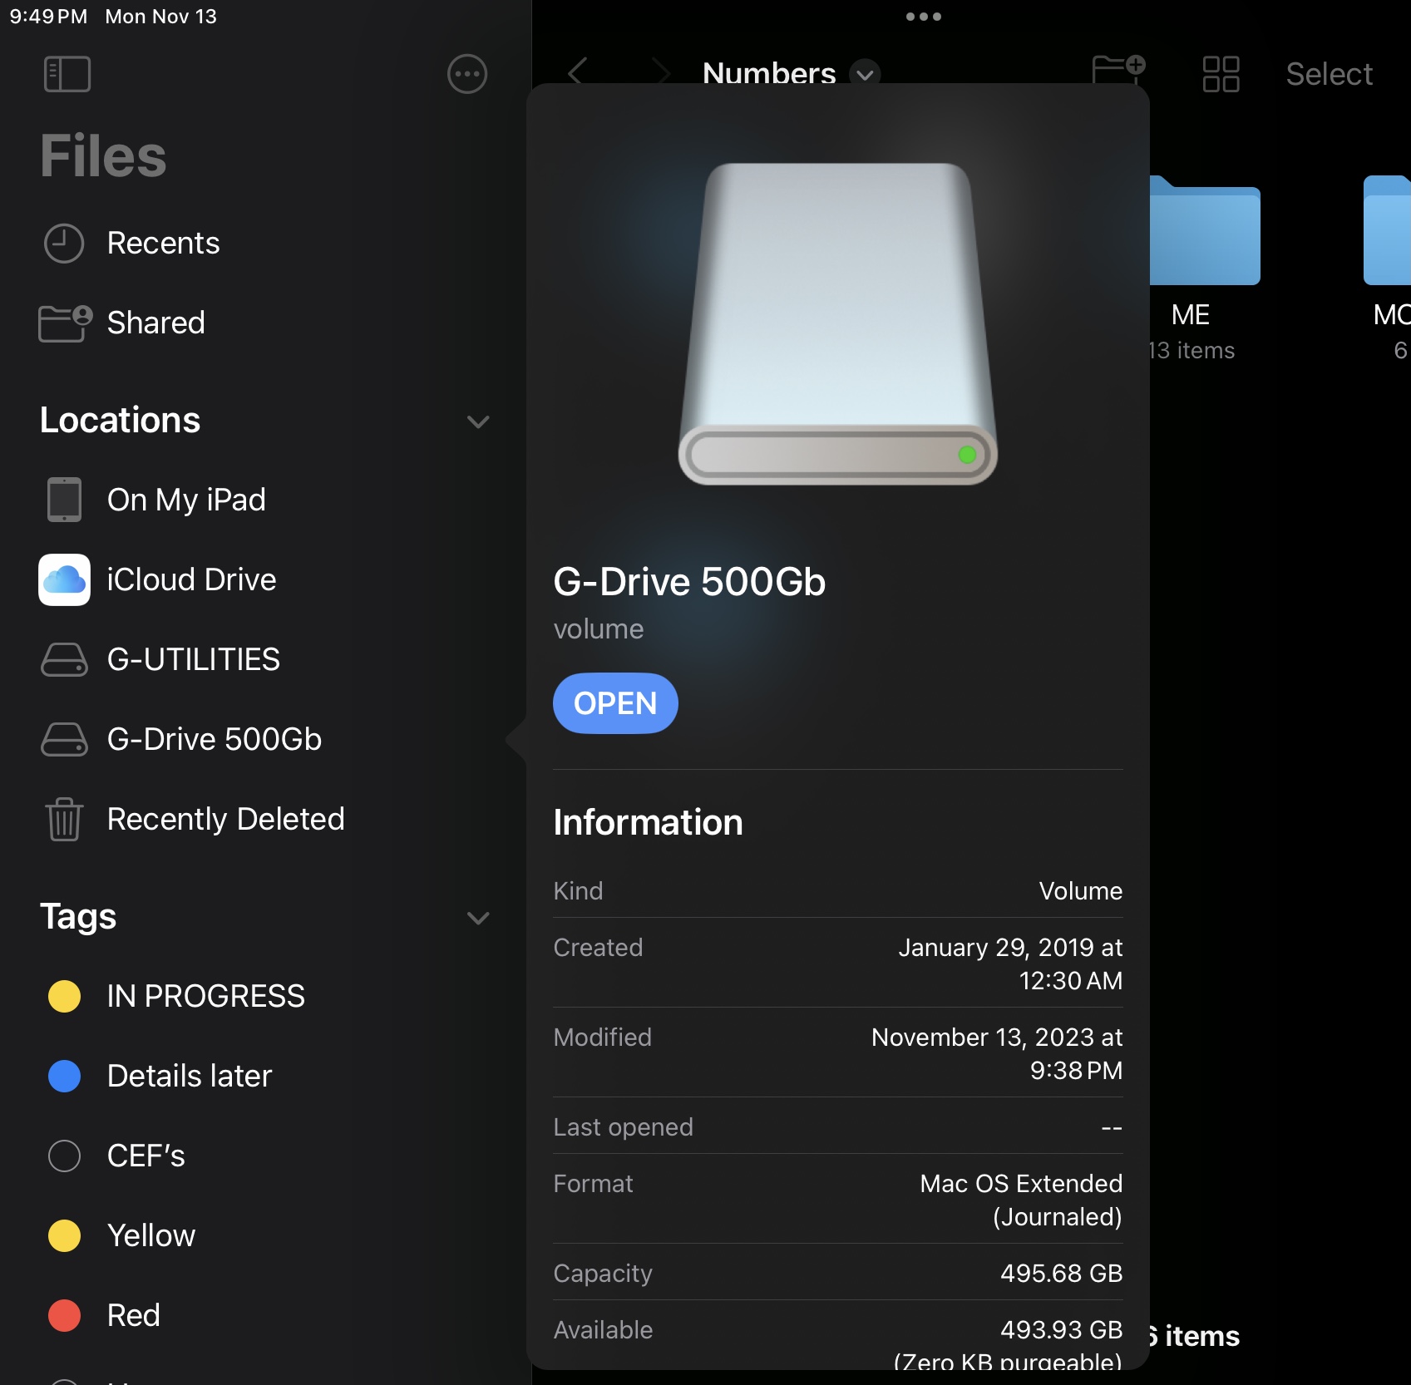The height and width of the screenshot is (1385, 1411).
Task: Click the Created date 'January 29, 2019'
Action: pyautogui.click(x=996, y=948)
